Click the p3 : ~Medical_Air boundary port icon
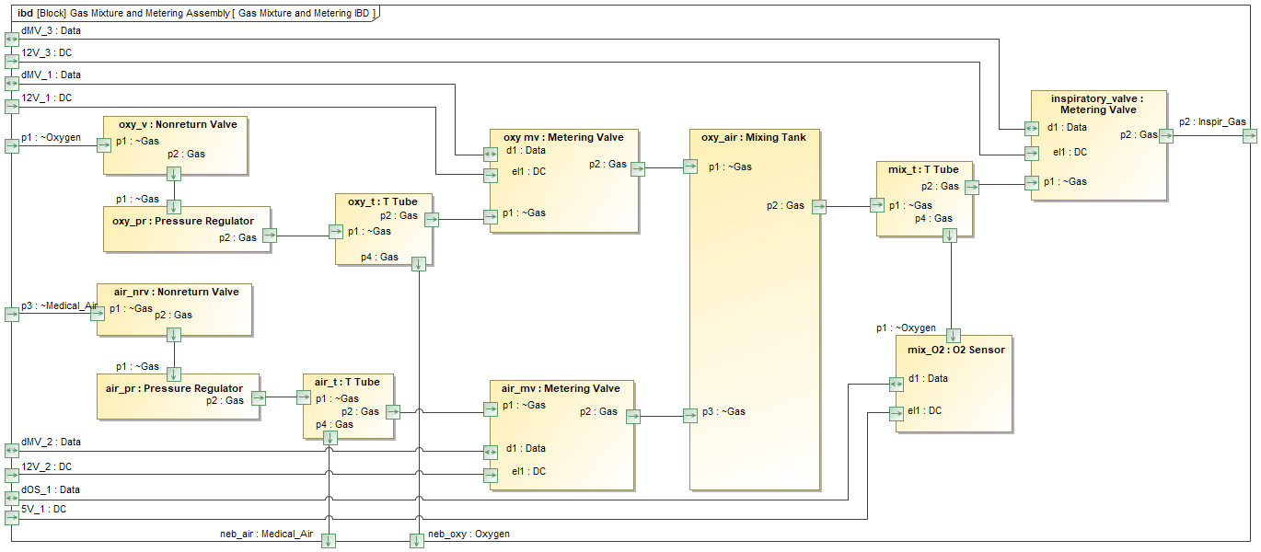Screen dimensions: 1261x552 coord(10,313)
